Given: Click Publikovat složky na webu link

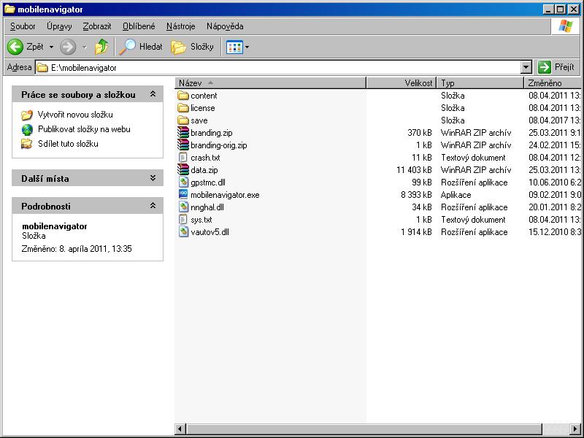Looking at the screenshot, I should pyautogui.click(x=84, y=129).
